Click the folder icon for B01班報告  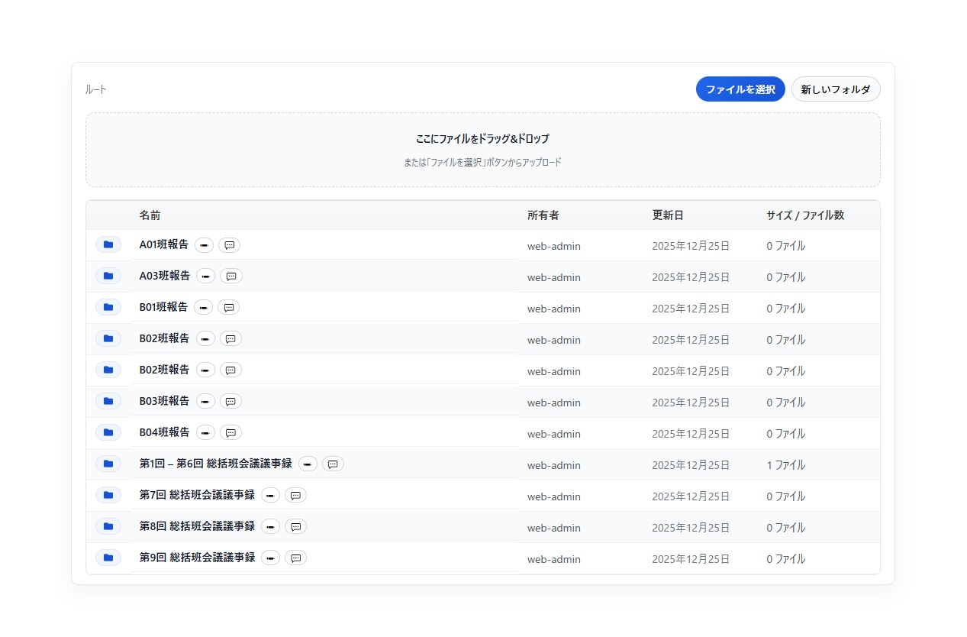108,307
